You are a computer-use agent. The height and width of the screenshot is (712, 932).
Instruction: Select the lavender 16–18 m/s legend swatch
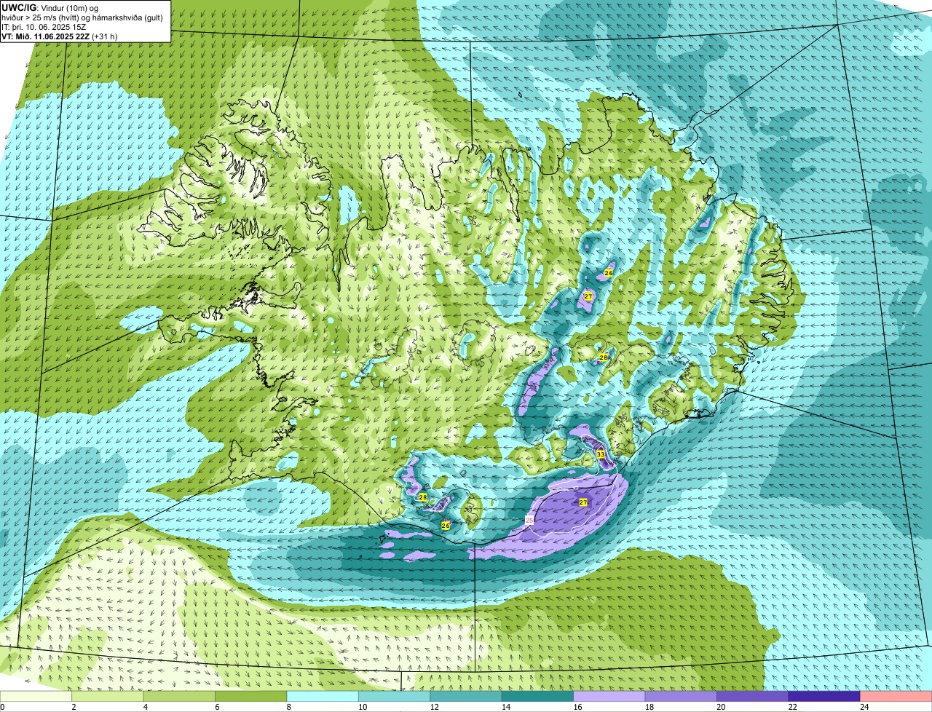pyautogui.click(x=609, y=696)
